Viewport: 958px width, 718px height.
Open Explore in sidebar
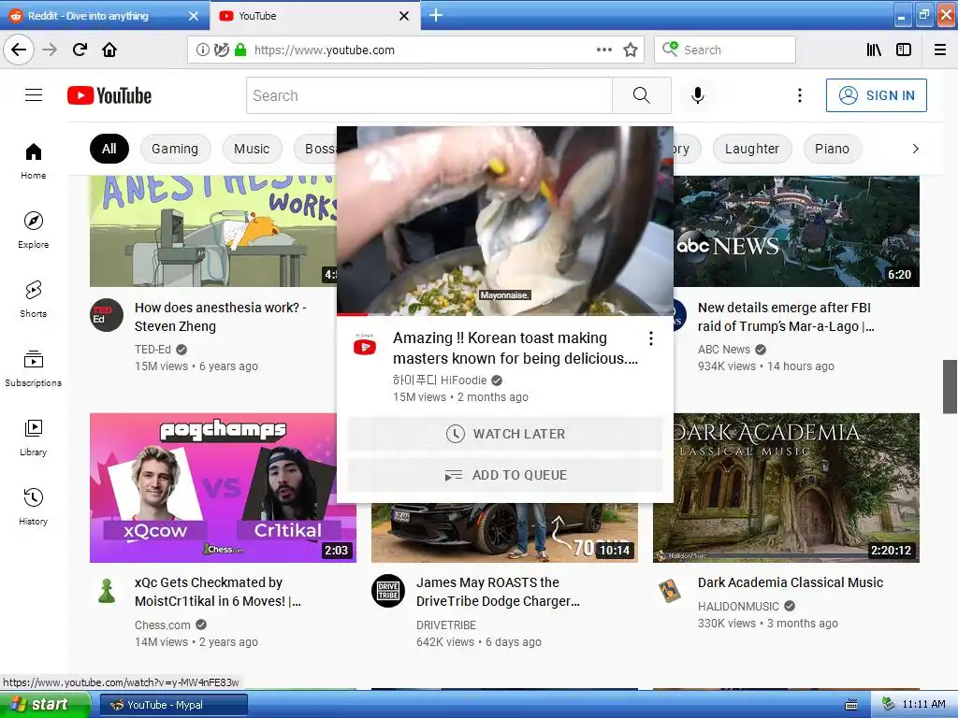tap(34, 230)
